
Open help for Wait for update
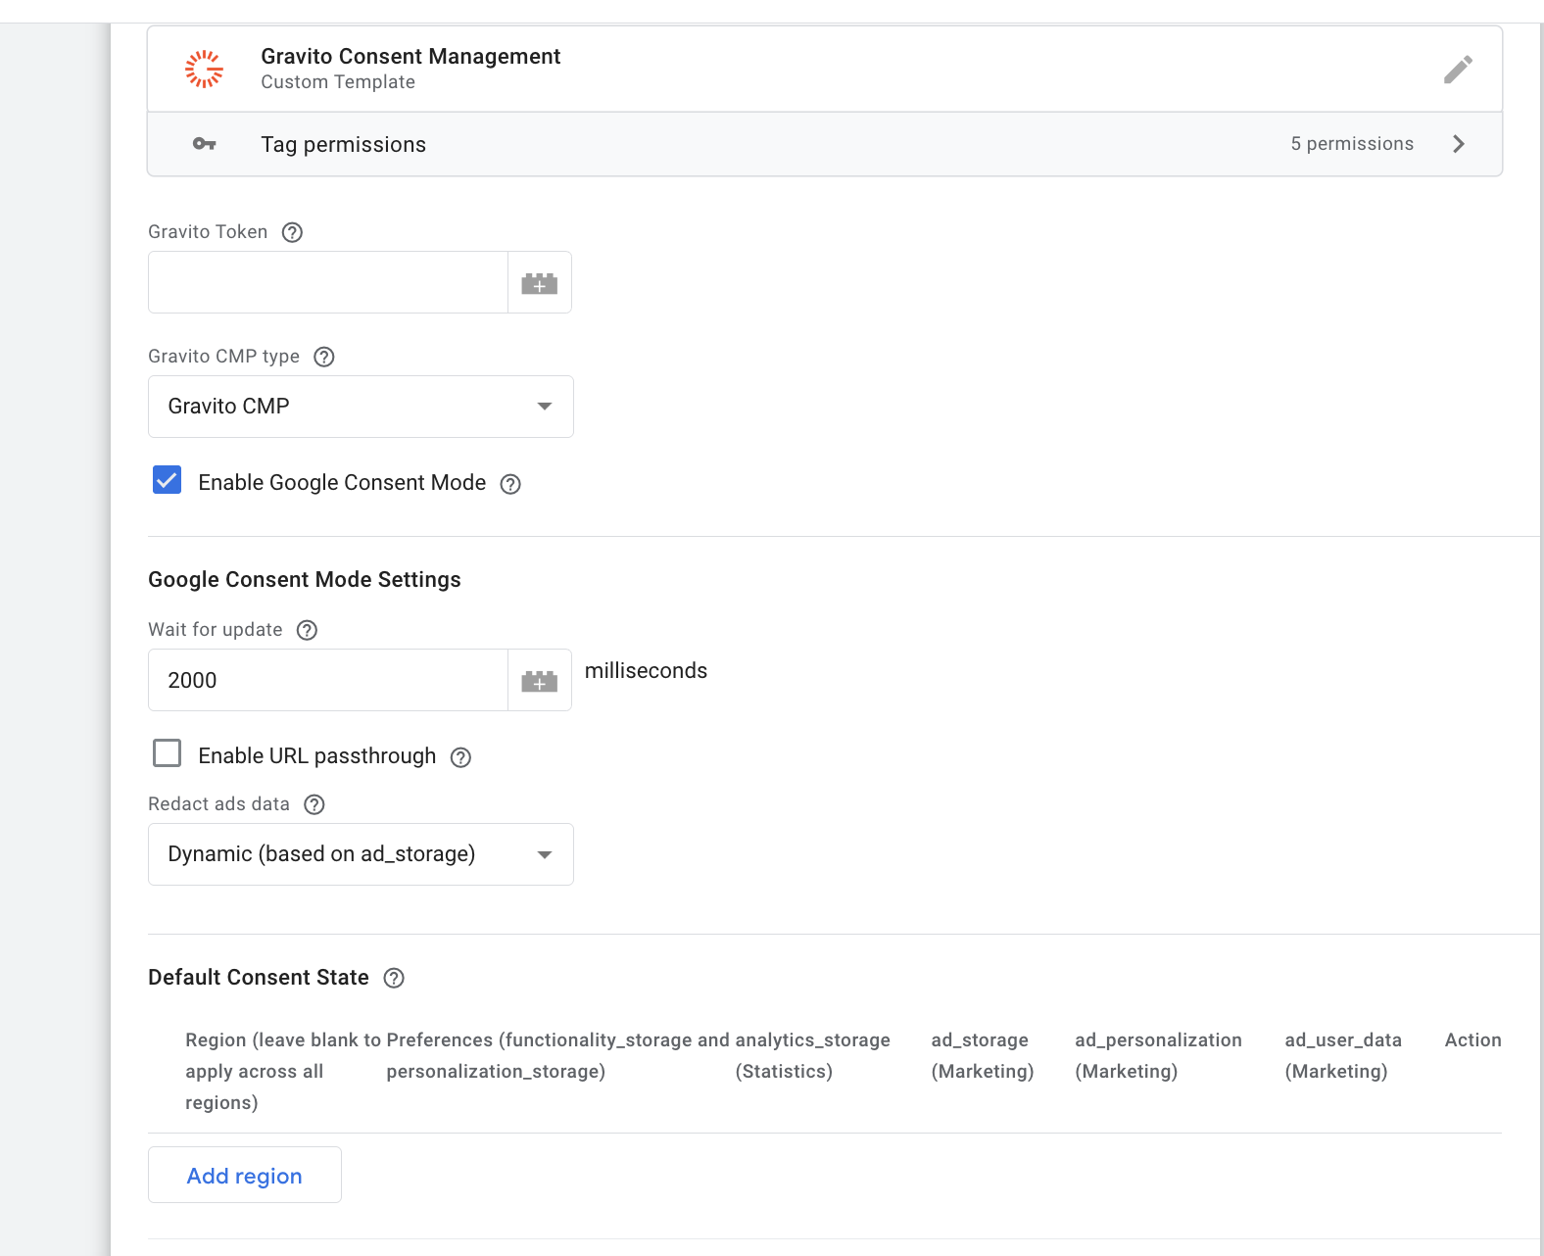tap(307, 630)
